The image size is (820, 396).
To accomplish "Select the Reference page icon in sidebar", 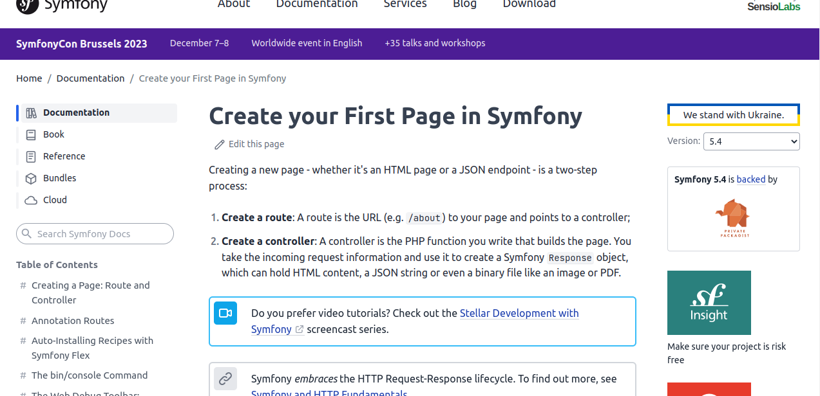I will coord(31,157).
